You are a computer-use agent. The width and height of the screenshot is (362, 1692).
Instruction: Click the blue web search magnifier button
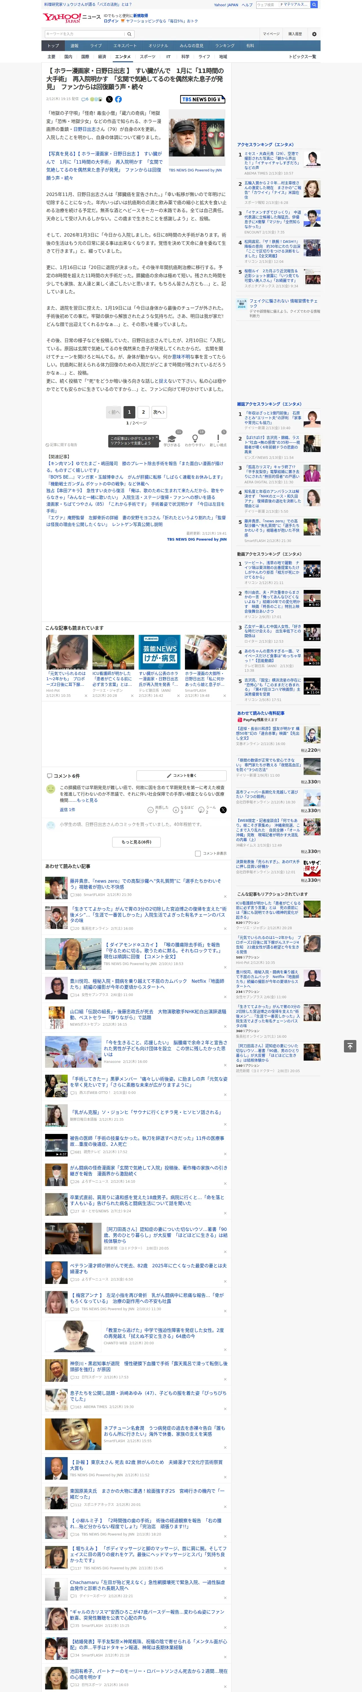tap(314, 5)
